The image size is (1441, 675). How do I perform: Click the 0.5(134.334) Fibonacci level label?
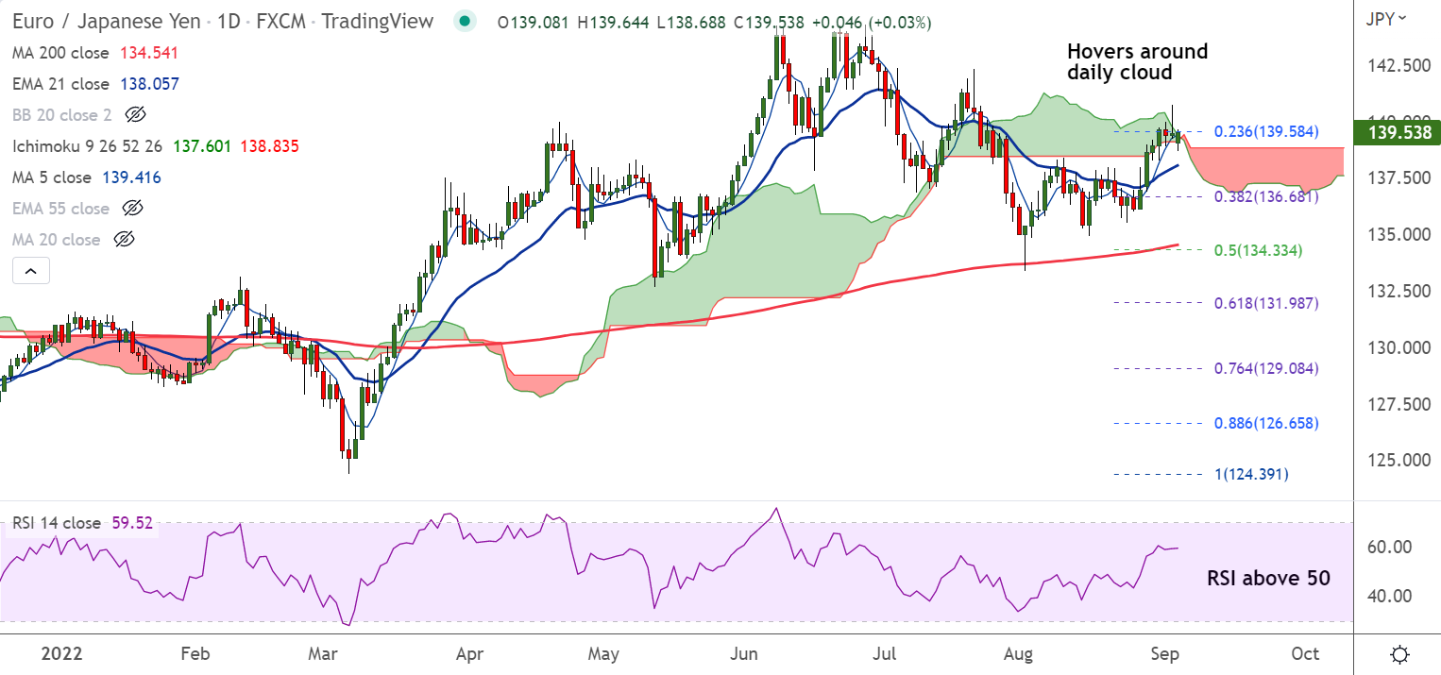pos(1259,250)
